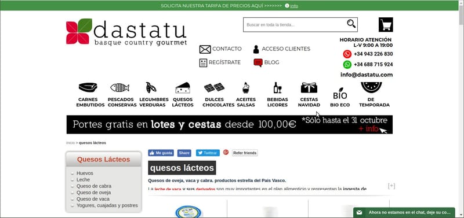Click the free shipping promo banner
The height and width of the screenshot is (218, 464).
pyautogui.click(x=229, y=124)
